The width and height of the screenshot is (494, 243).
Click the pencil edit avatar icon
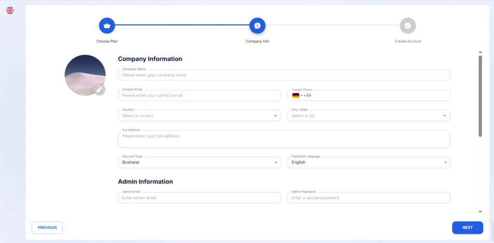pos(99,90)
